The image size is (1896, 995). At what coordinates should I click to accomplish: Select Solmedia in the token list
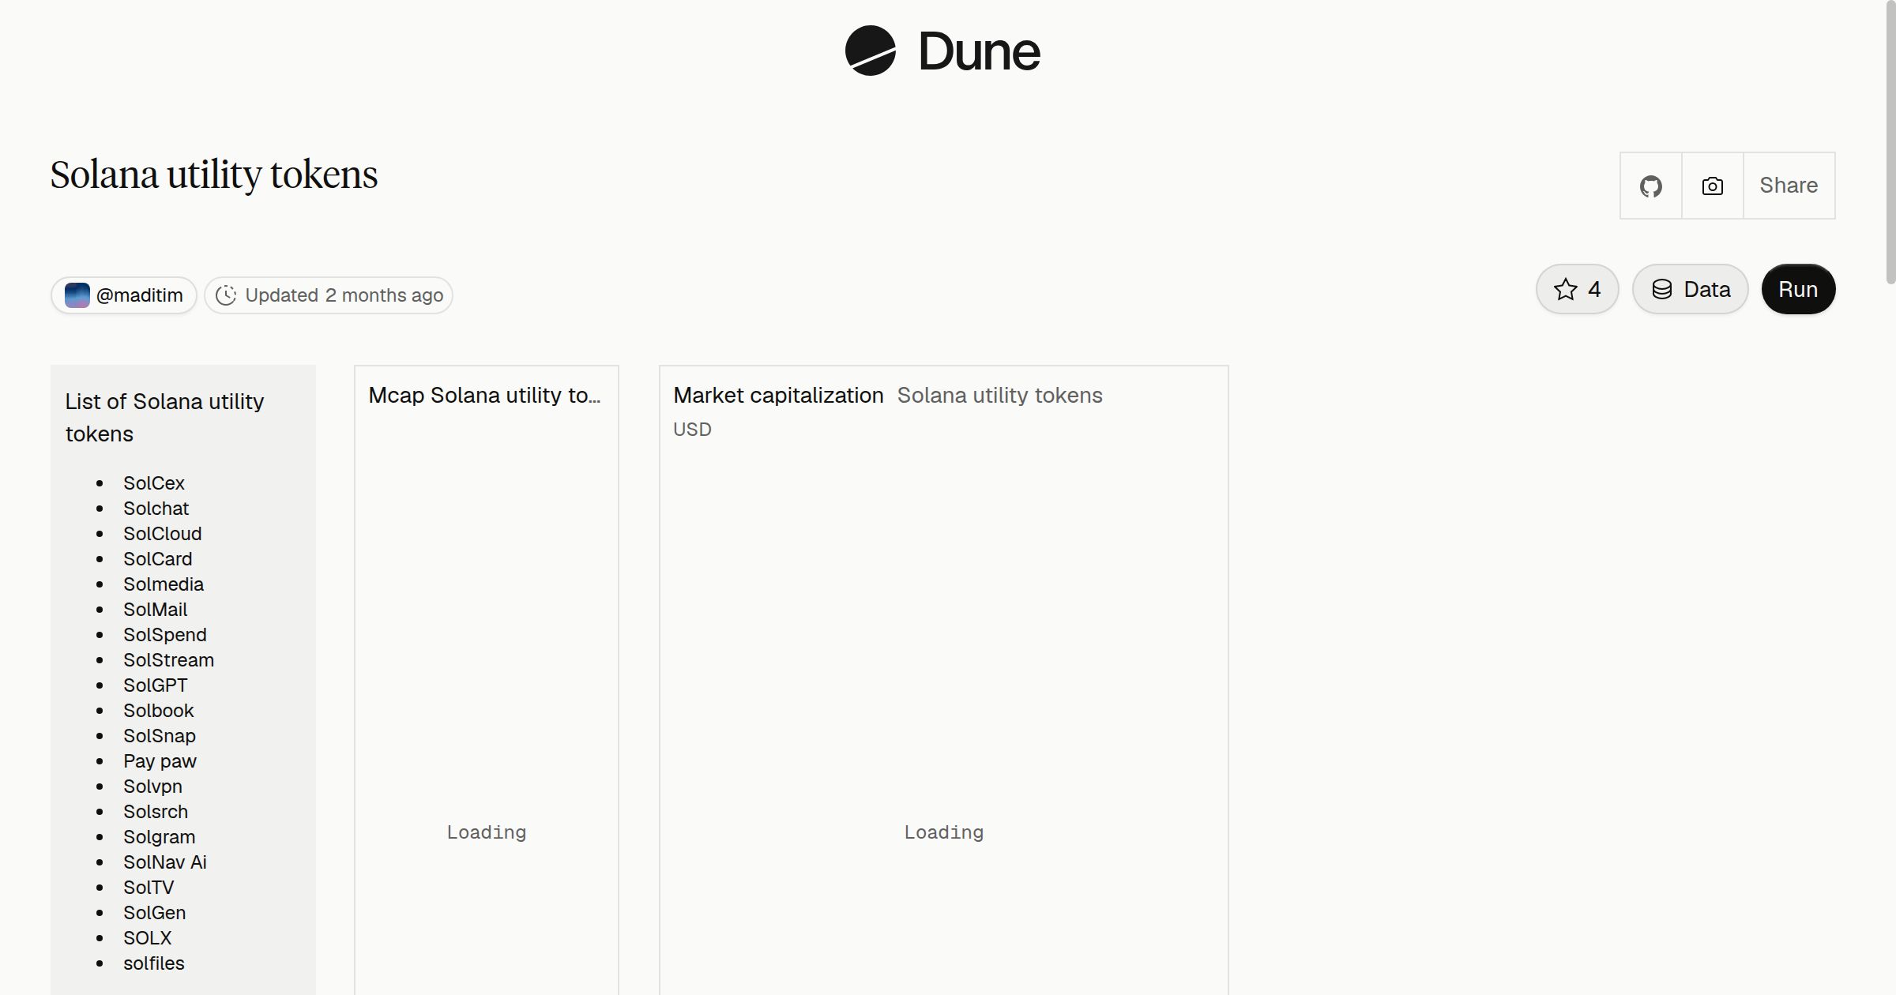[x=164, y=584]
